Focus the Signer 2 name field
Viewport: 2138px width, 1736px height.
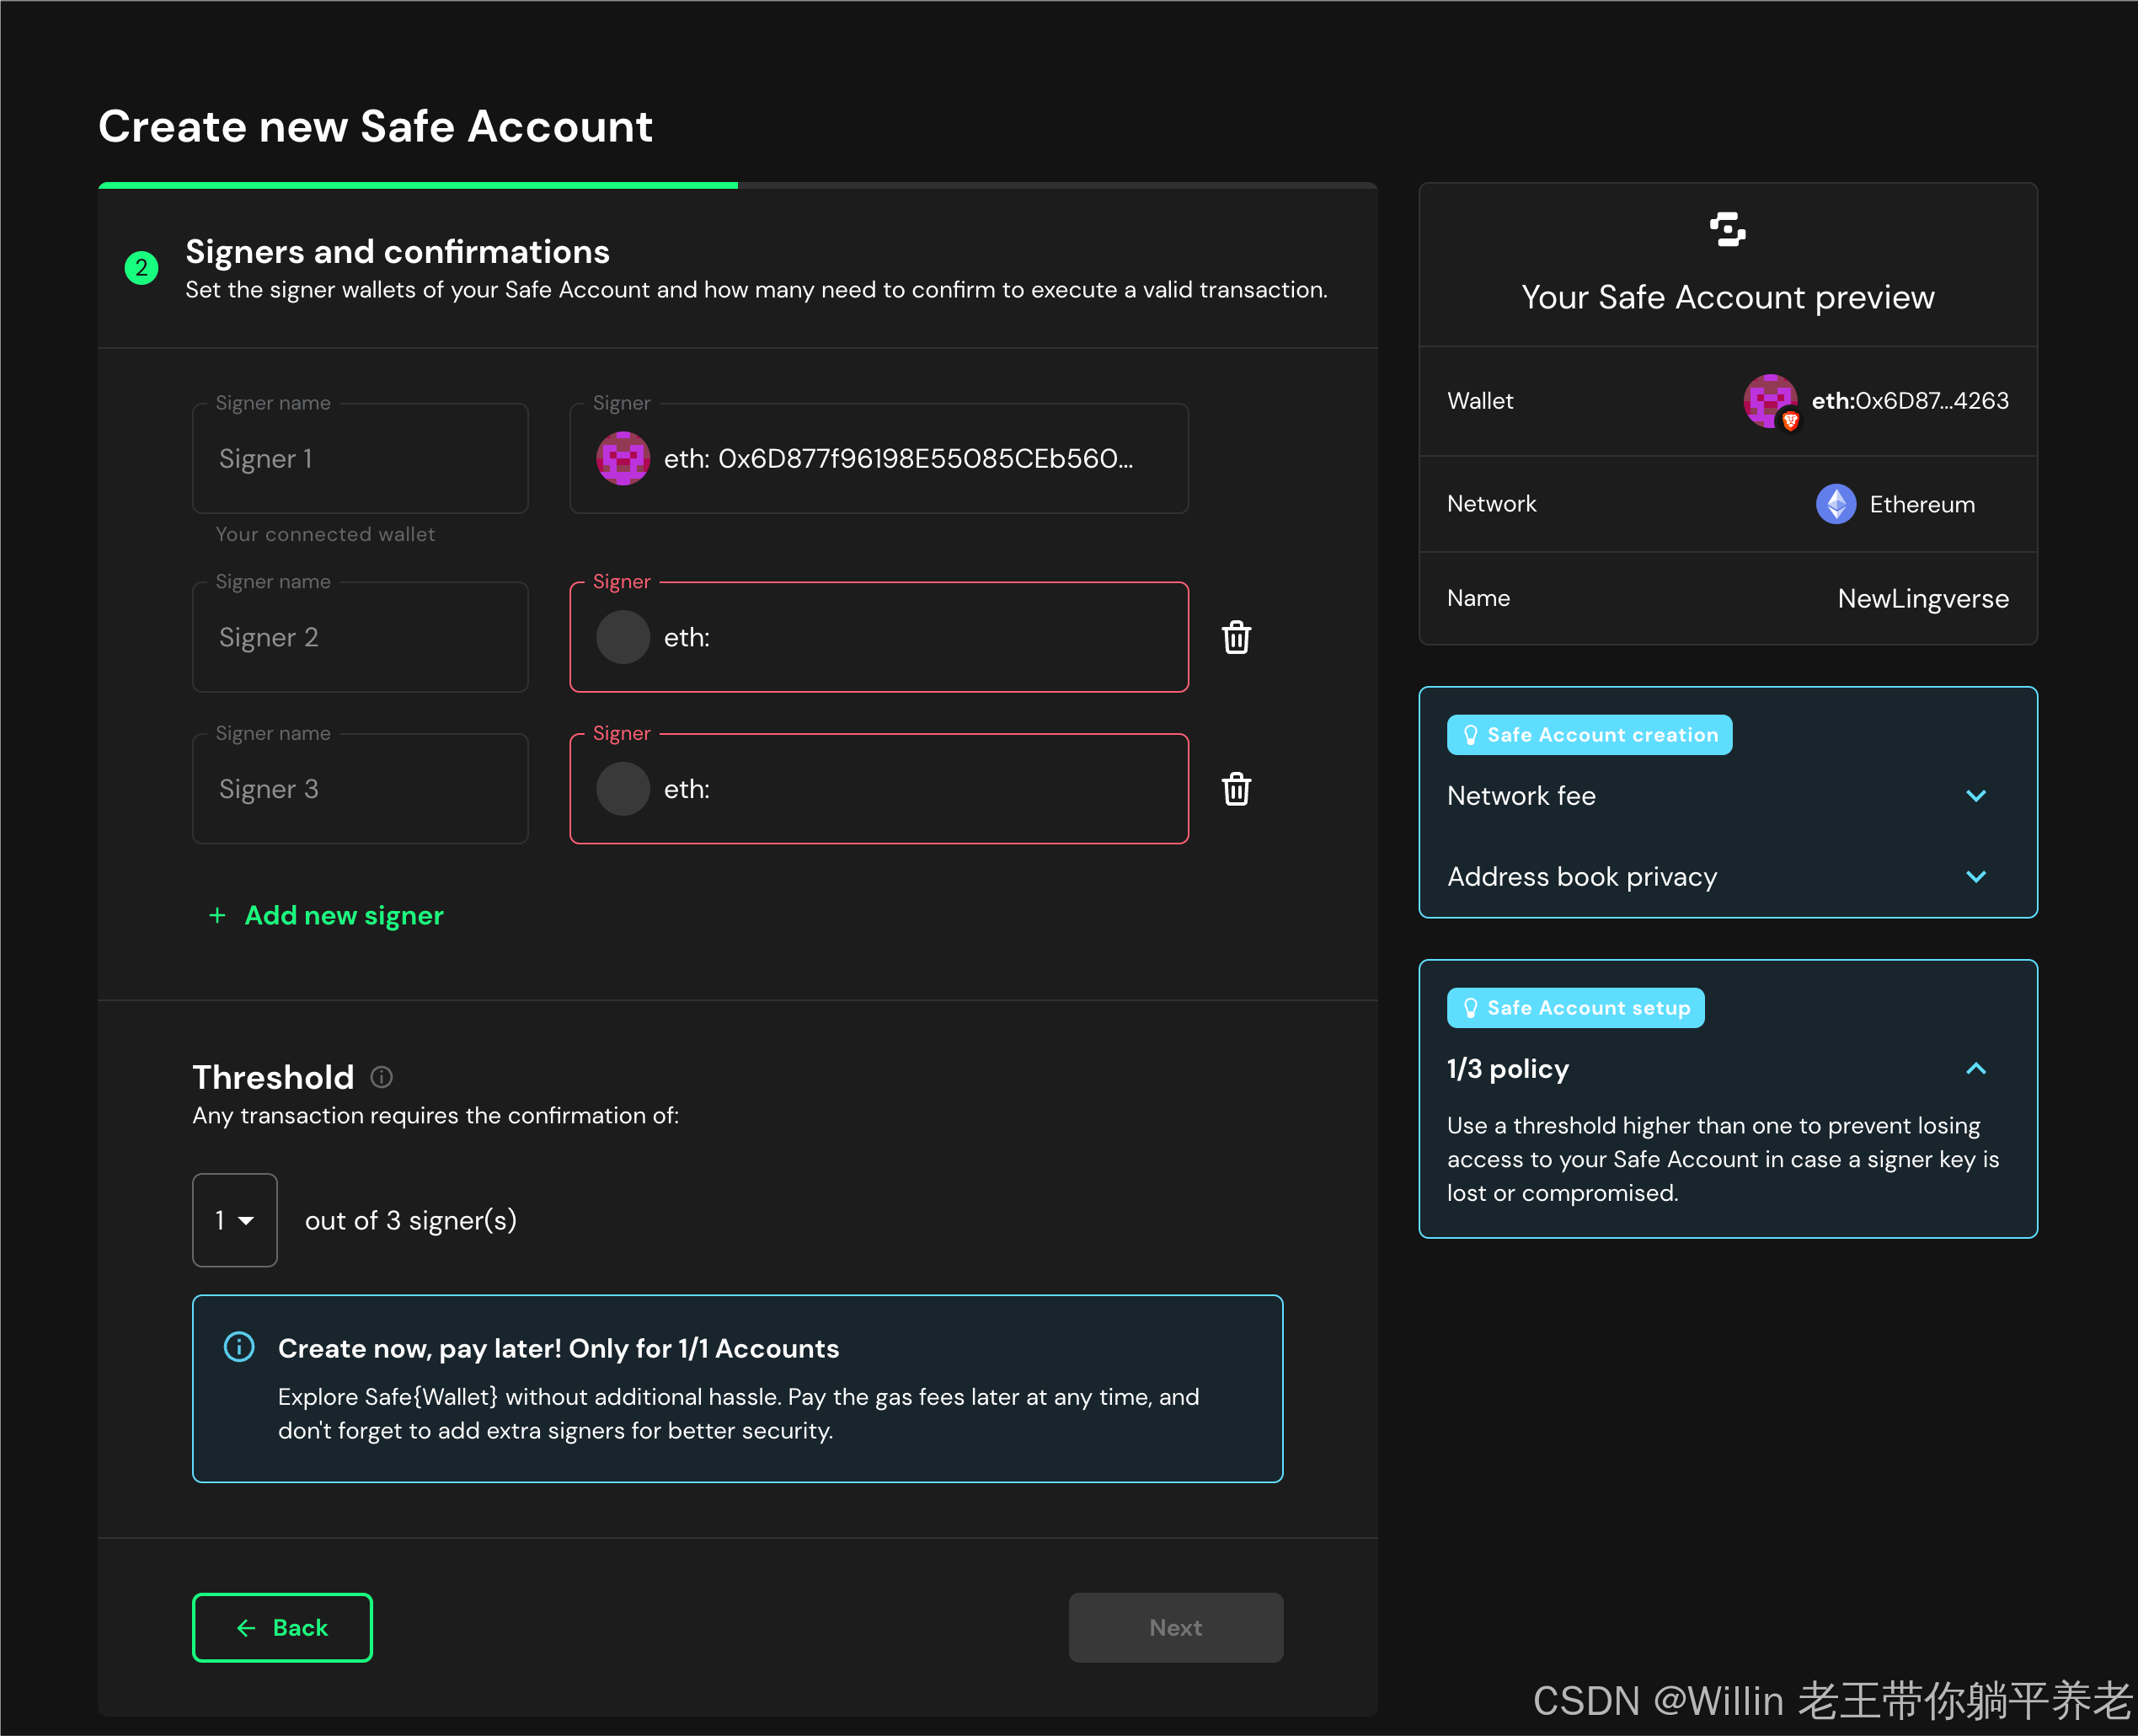click(x=360, y=637)
